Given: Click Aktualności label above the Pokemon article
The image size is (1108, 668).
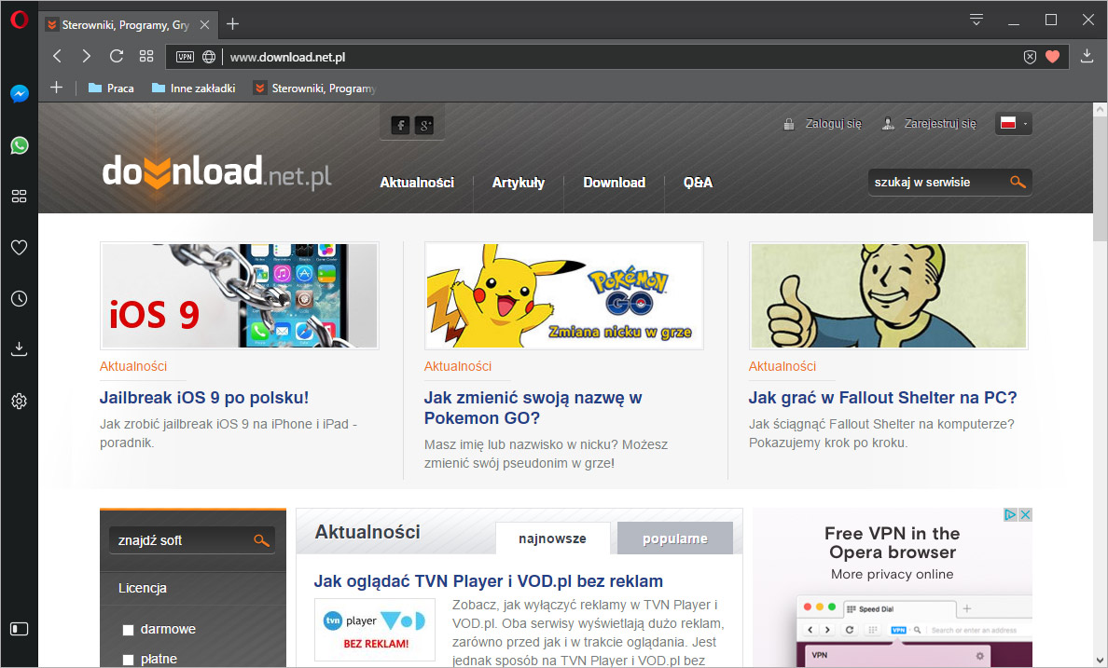Looking at the screenshot, I should [x=458, y=366].
